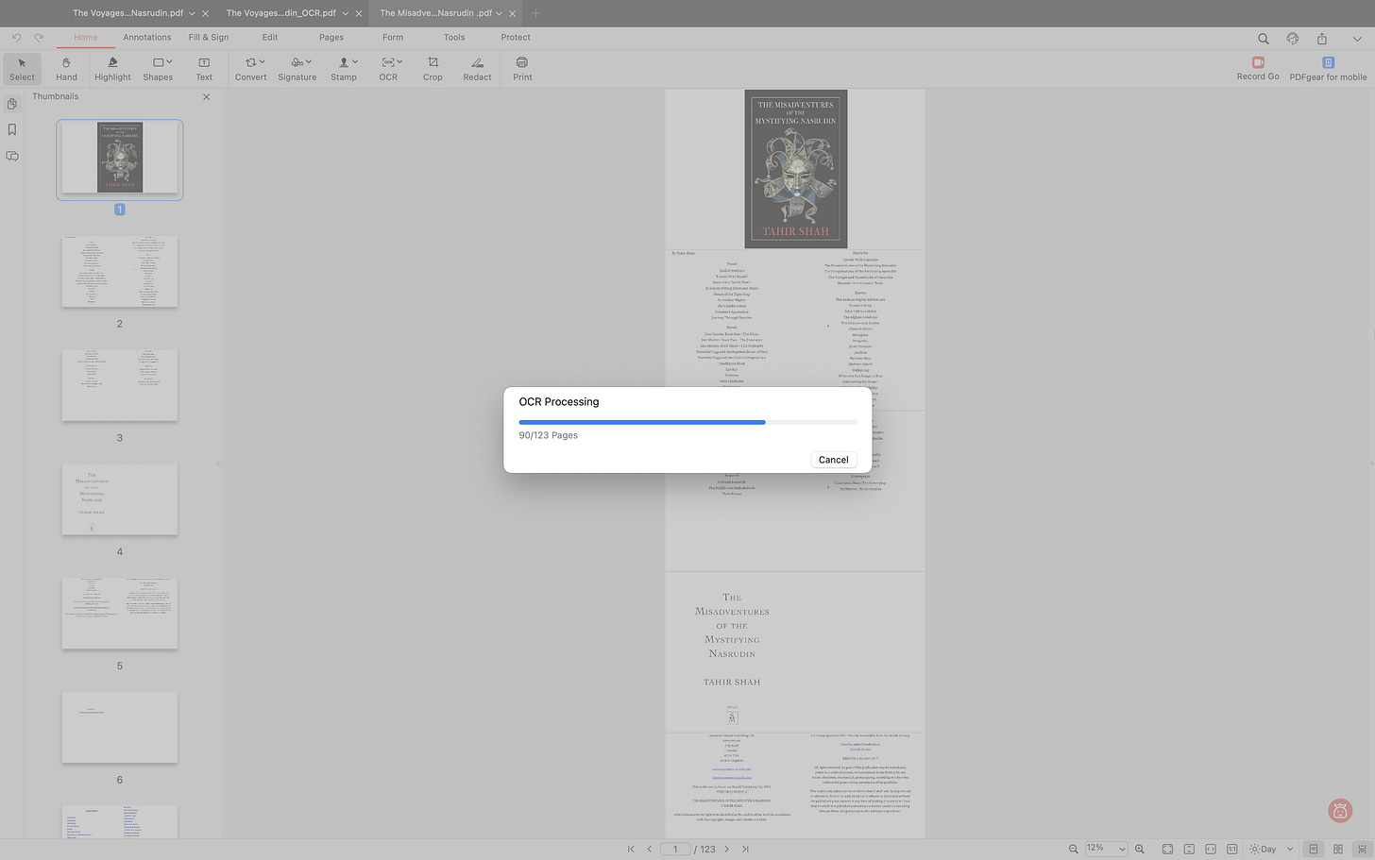Add a new document tab

[535, 13]
